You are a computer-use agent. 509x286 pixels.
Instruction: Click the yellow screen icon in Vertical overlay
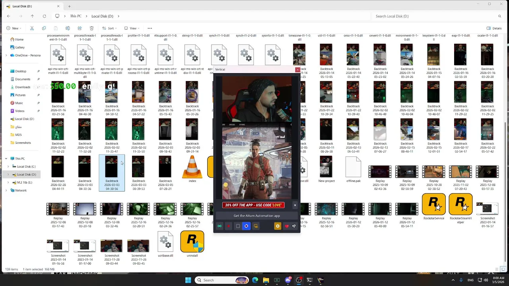click(x=256, y=226)
